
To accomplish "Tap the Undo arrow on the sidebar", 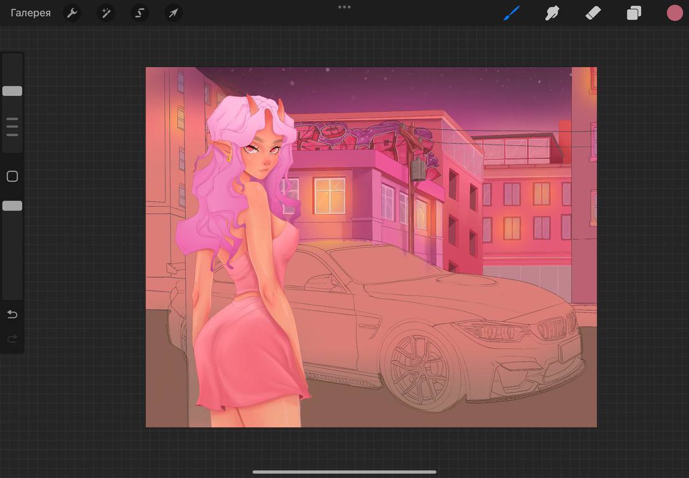I will click(x=11, y=314).
